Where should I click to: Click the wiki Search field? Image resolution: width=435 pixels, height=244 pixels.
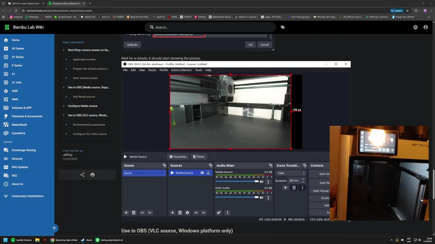coord(210,27)
